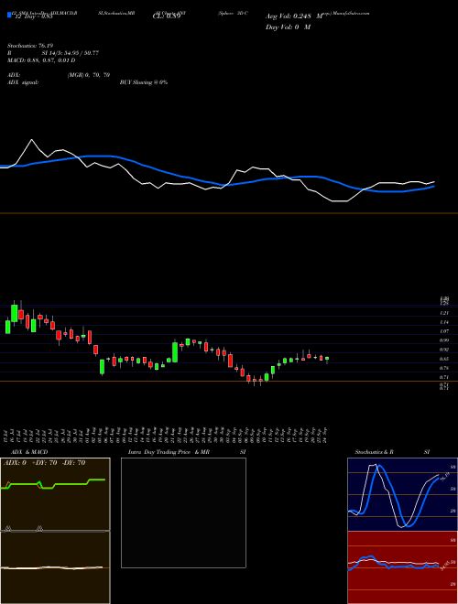
Task: Click the red RSI indicator chart
Action: click(402, 567)
